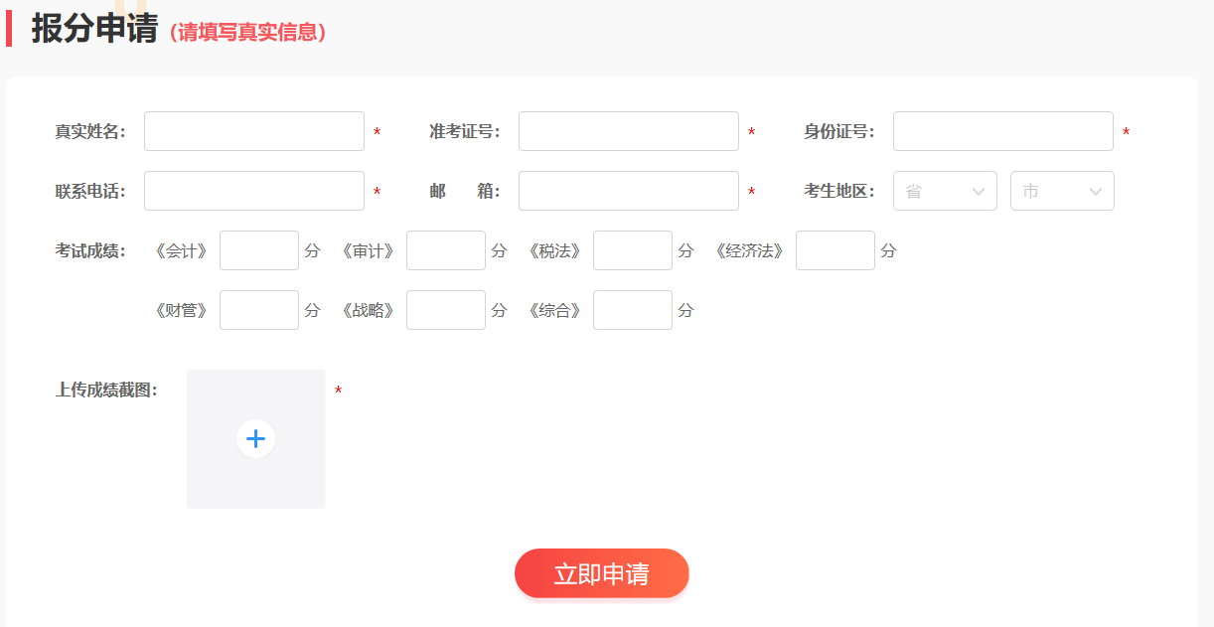Click the 请填写真实信息 notice text
1214x627 pixels.
[x=247, y=32]
